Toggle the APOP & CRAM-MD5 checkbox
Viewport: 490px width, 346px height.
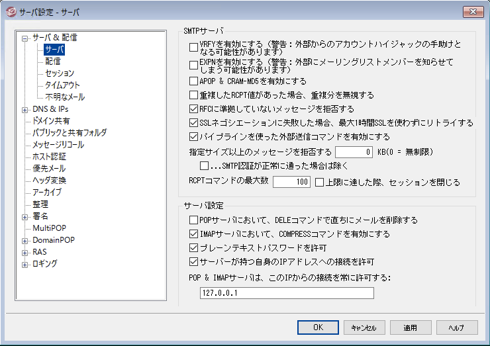pos(193,81)
